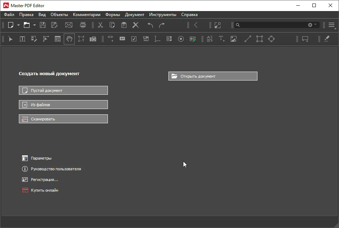Open the search settings gear dropdown

click(312, 25)
